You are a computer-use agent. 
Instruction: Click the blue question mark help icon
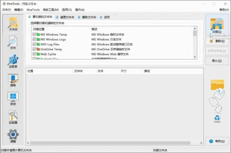coord(211,141)
